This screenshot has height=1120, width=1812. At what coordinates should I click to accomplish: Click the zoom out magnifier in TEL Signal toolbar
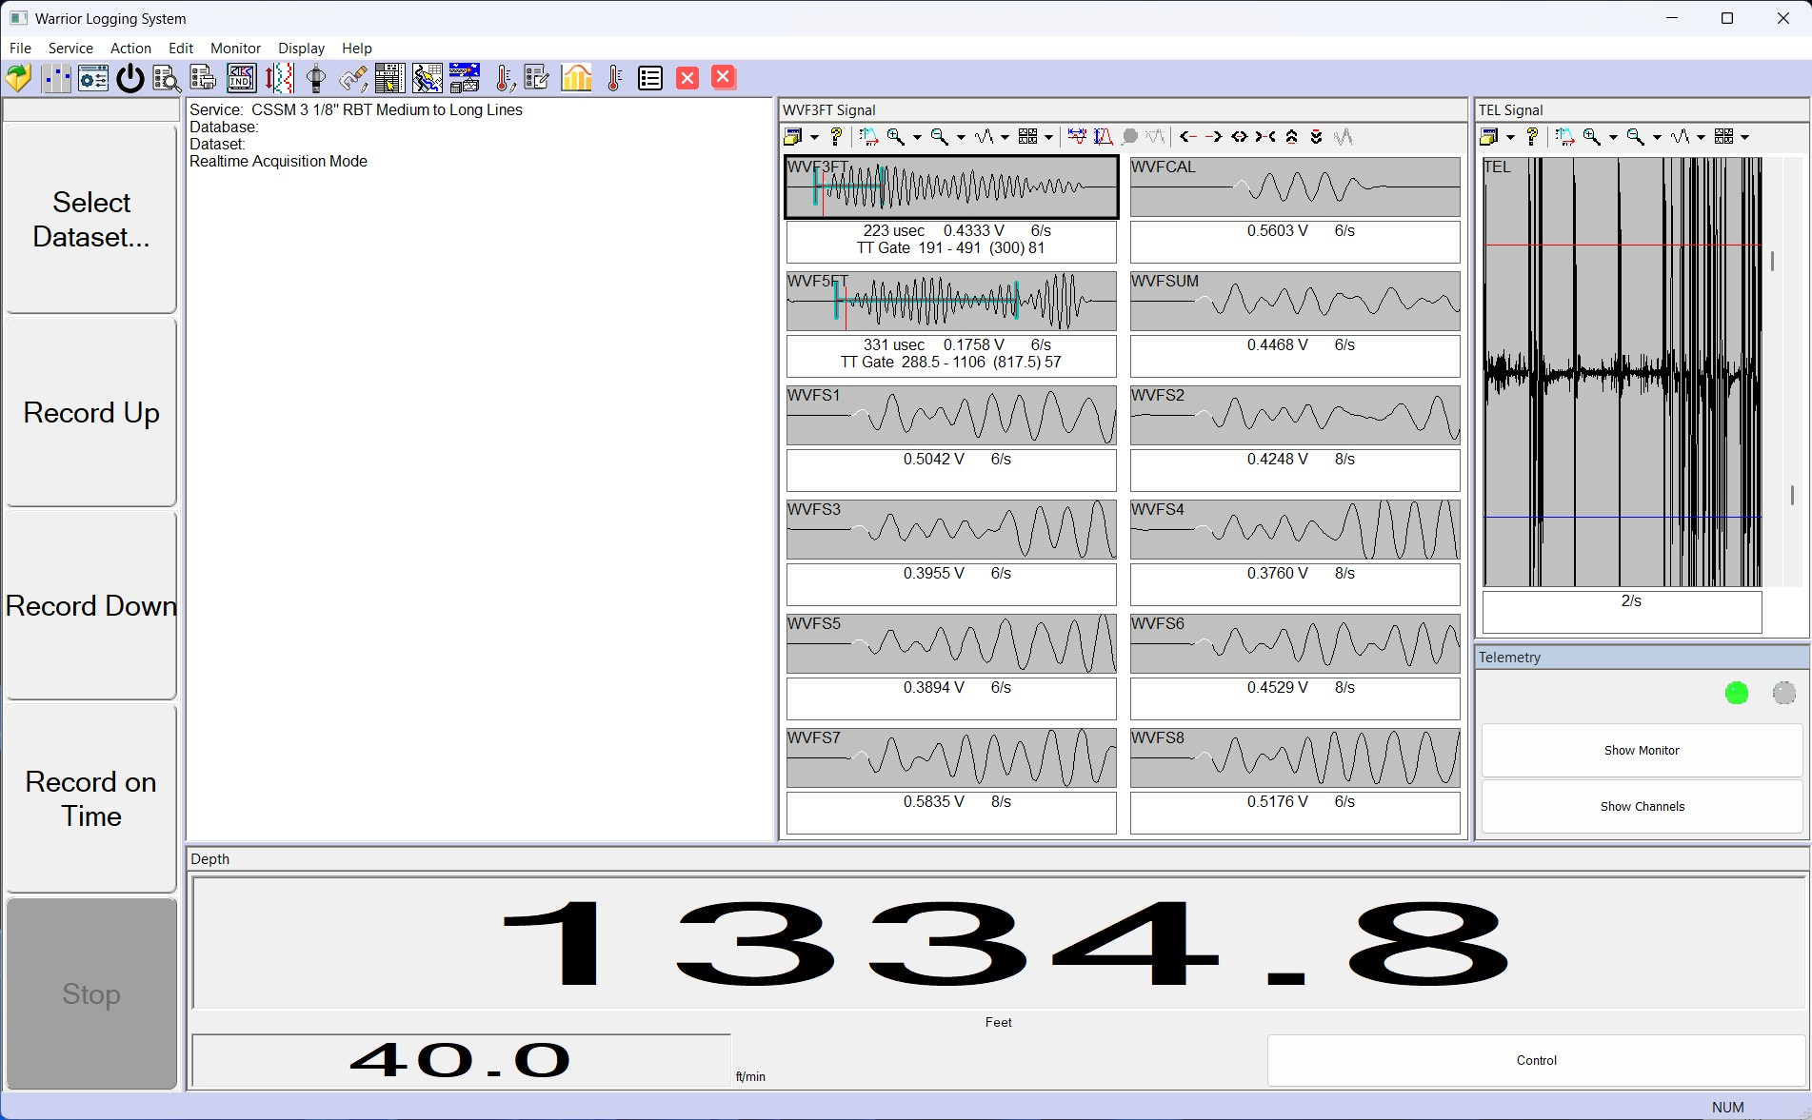(1635, 137)
